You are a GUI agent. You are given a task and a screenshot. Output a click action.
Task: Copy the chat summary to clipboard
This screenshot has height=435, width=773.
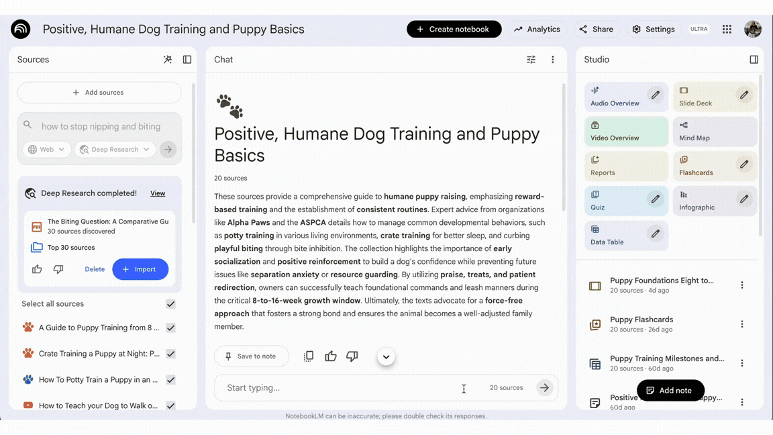(x=309, y=356)
